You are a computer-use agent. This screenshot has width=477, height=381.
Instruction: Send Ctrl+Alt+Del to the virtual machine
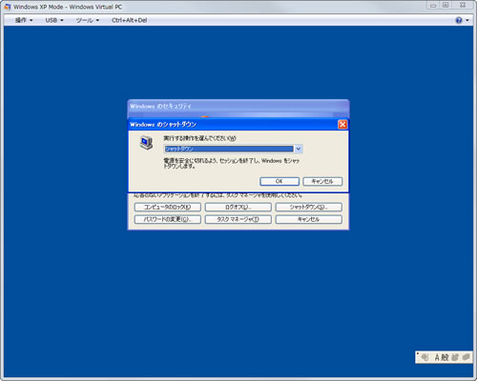[129, 20]
